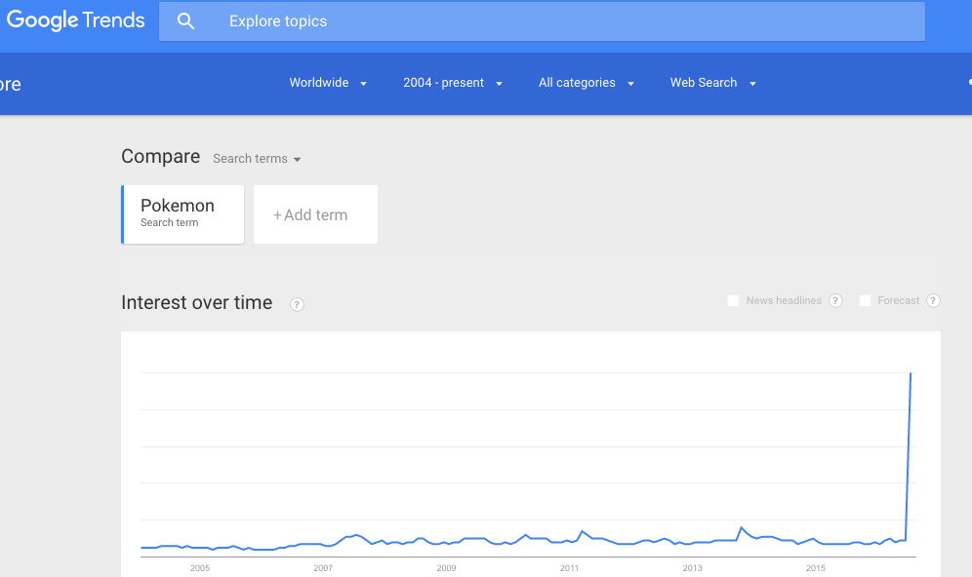Click the 2011 axis label
The width and height of the screenshot is (972, 577).
click(x=569, y=567)
